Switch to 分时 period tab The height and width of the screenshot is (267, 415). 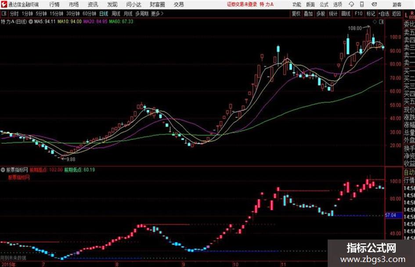pyautogui.click(x=14, y=14)
